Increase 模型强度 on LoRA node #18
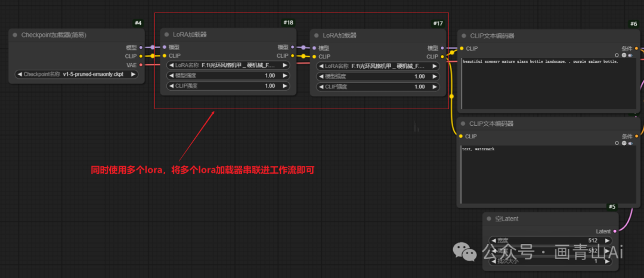The width and height of the screenshot is (644, 278). click(x=284, y=76)
